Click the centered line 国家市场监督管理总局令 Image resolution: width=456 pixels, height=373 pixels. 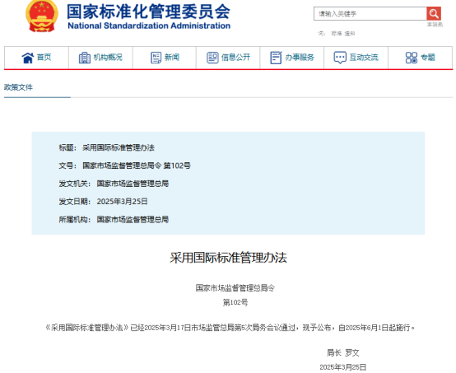coord(235,288)
